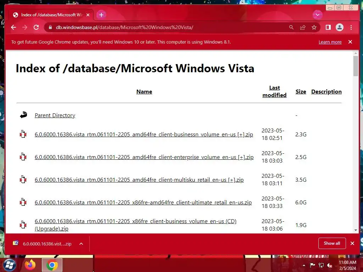Click the archive icon beside client-business (CD) zip
This screenshot has width=363, height=272.
[23, 225]
